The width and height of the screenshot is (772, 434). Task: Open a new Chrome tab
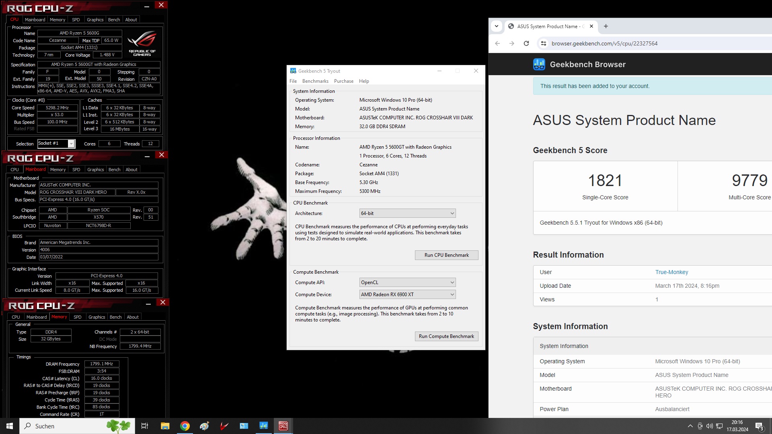coord(606,27)
